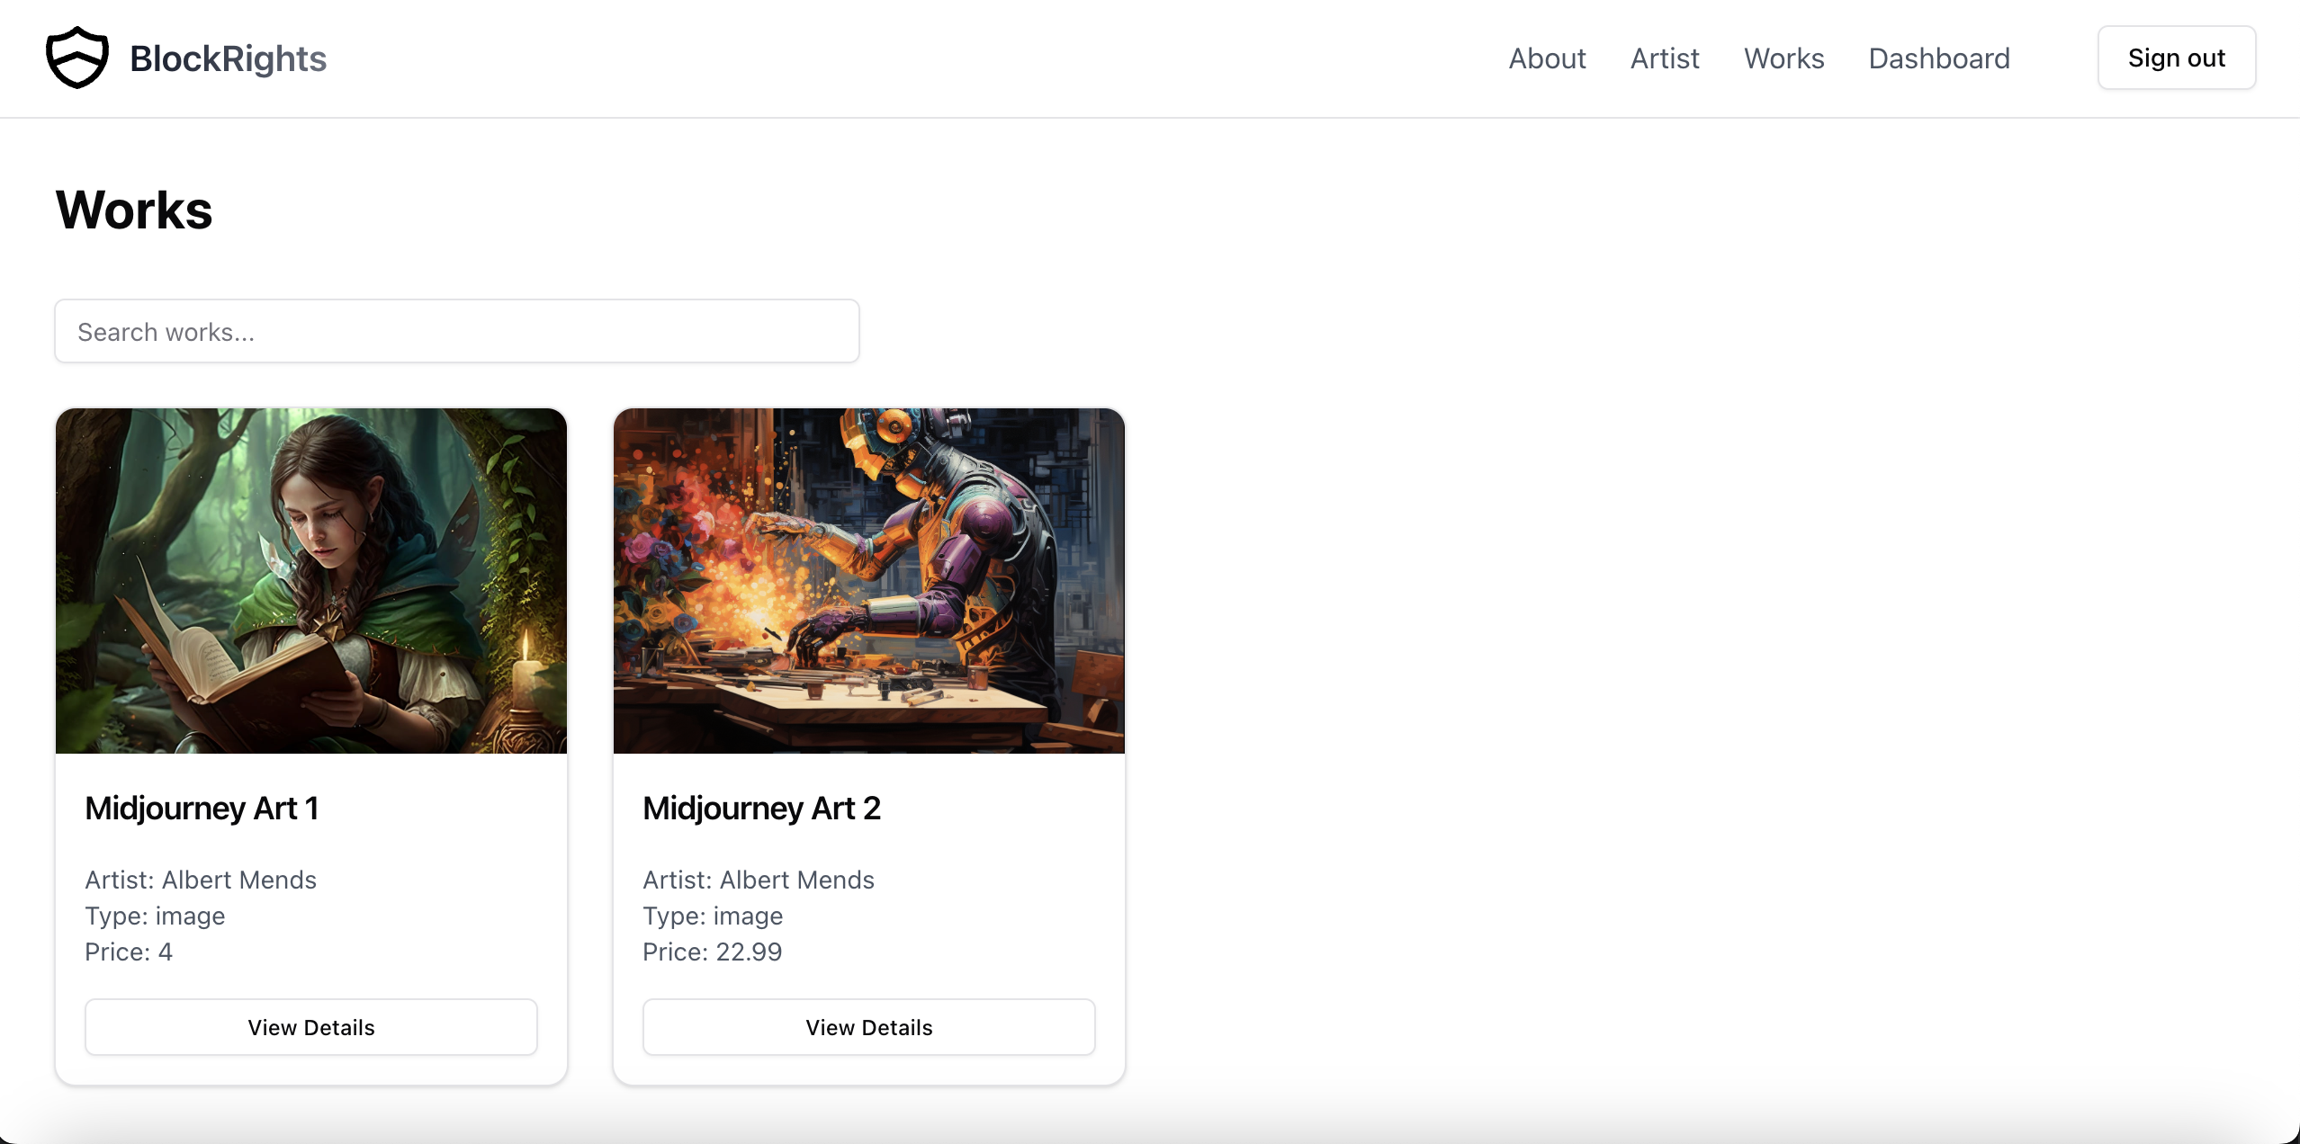Click the Midjourney Art 1 forest girl thumbnail

(x=311, y=581)
